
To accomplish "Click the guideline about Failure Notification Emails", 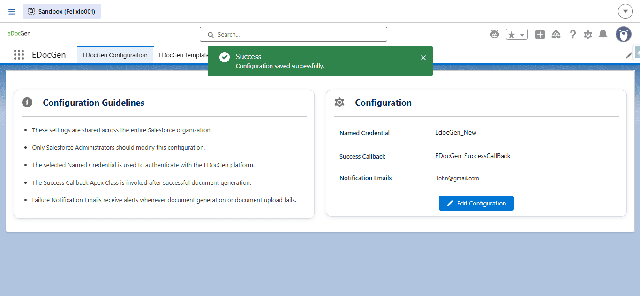I will coord(164,200).
